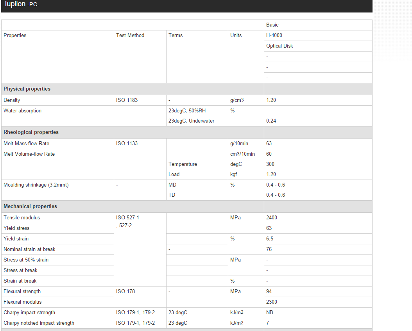Screen dimensions: 412x331
Task: Click the 0.24 water absorption value
Action: [271, 121]
